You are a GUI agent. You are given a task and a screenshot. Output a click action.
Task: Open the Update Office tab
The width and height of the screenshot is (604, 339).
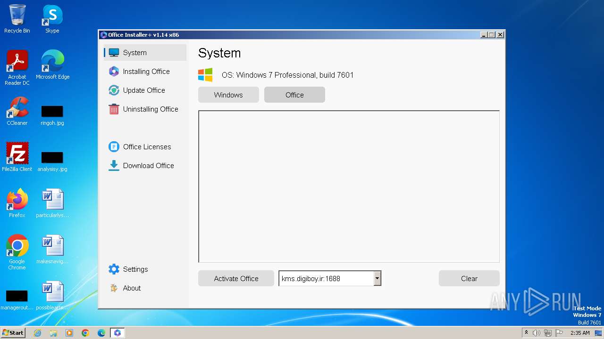coord(145,90)
